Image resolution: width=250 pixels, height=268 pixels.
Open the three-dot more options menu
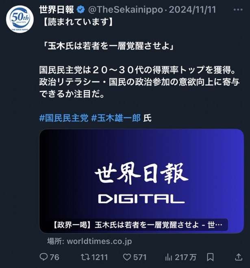[x=238, y=10]
